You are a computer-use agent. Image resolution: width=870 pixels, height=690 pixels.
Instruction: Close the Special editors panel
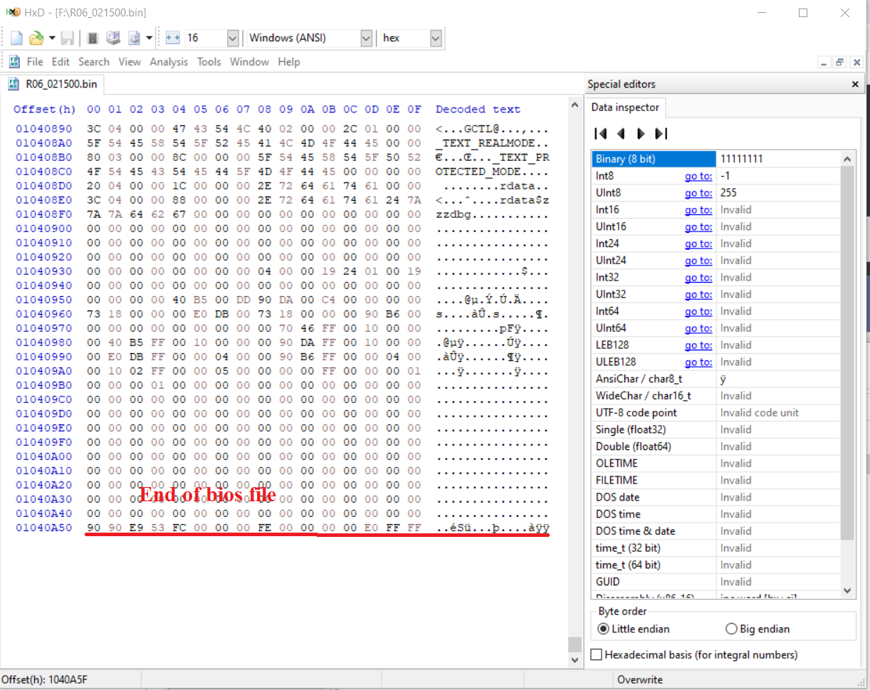pyautogui.click(x=855, y=85)
